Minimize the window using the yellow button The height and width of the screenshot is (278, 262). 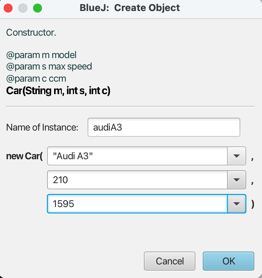point(23,8)
